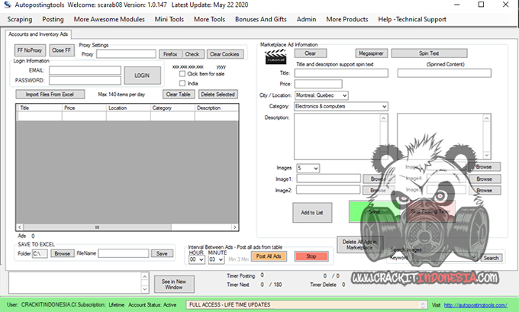Click the See in New Window button
This screenshot has width=519, height=312.
174,285
